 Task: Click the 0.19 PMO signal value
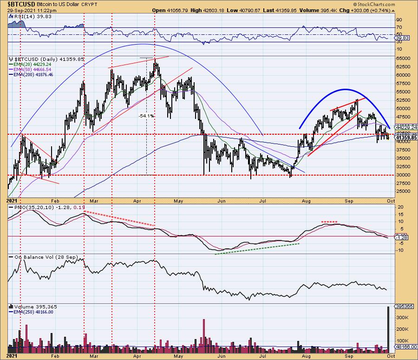click(x=79, y=207)
